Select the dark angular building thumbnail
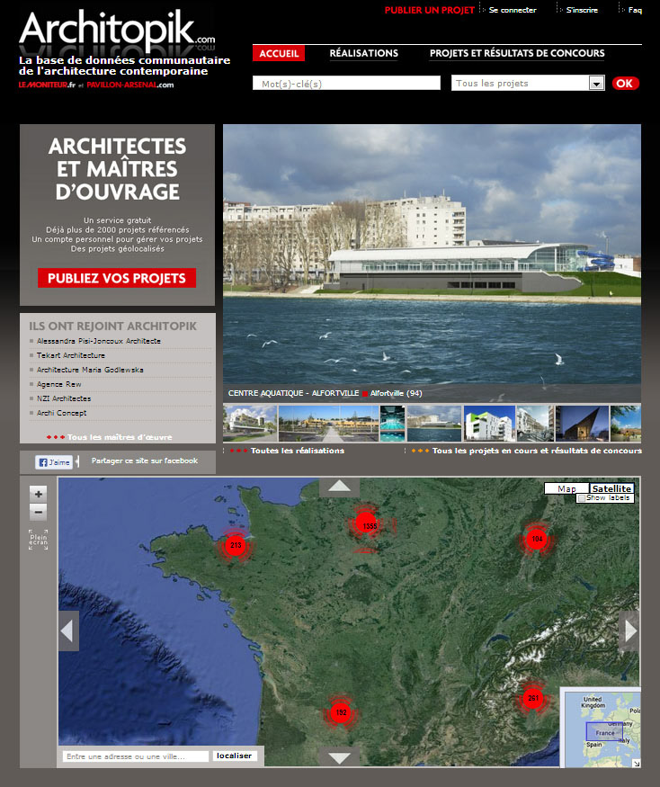The image size is (660, 787). (x=582, y=424)
